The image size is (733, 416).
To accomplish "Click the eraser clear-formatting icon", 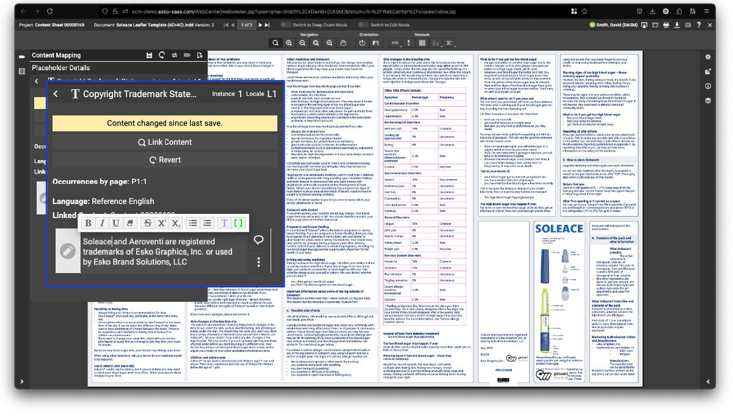I will point(129,223).
